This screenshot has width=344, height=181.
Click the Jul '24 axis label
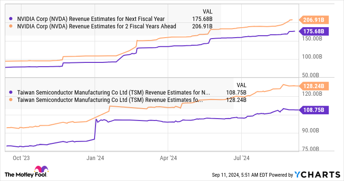click(241, 158)
